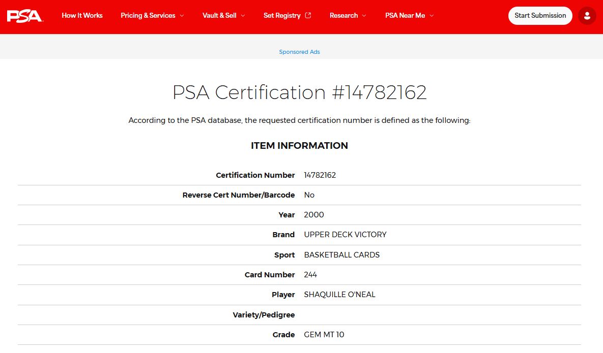Image resolution: width=603 pixels, height=353 pixels.
Task: Click the grade value GEM MT 10
Action: (324, 335)
